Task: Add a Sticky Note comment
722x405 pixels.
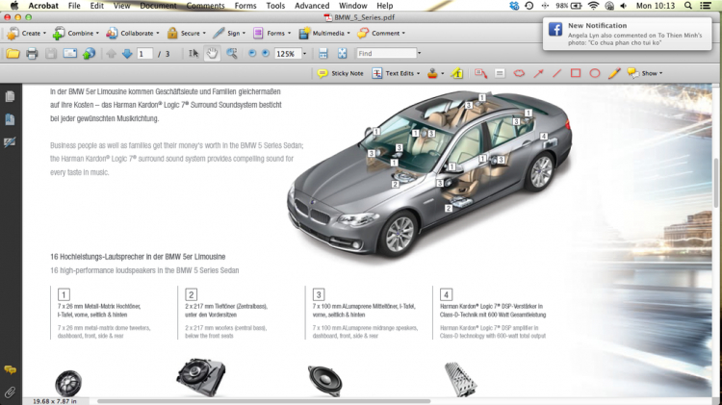Action: click(x=340, y=73)
